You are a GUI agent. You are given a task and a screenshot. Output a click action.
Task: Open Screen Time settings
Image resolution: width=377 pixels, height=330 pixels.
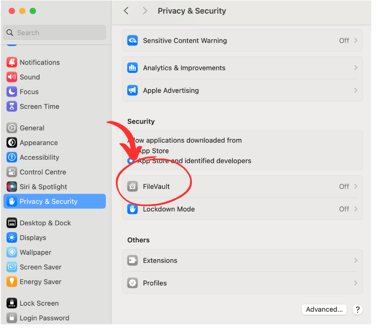(13, 107)
